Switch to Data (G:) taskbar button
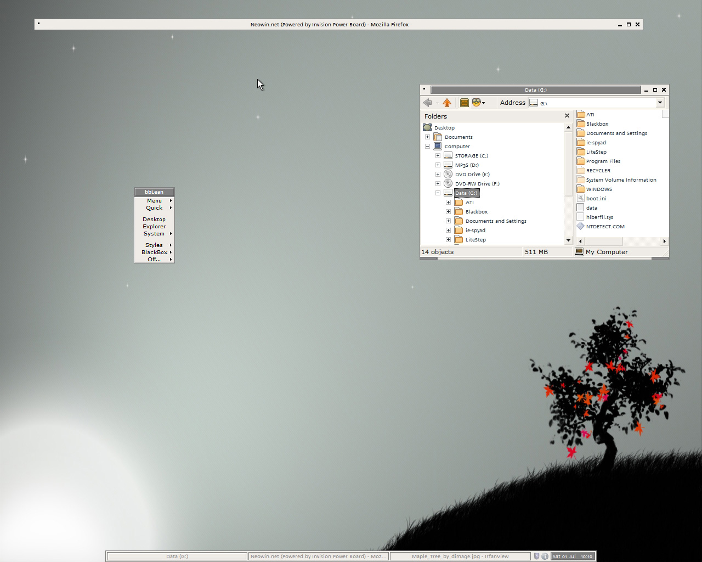Screen dimensions: 702x562 [177, 556]
